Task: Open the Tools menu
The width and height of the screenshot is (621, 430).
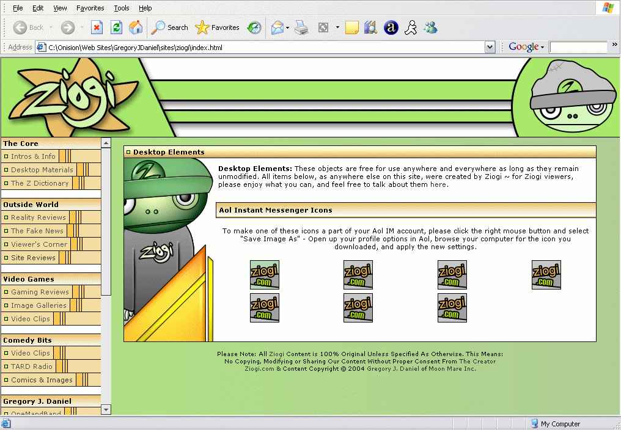Action: (122, 8)
